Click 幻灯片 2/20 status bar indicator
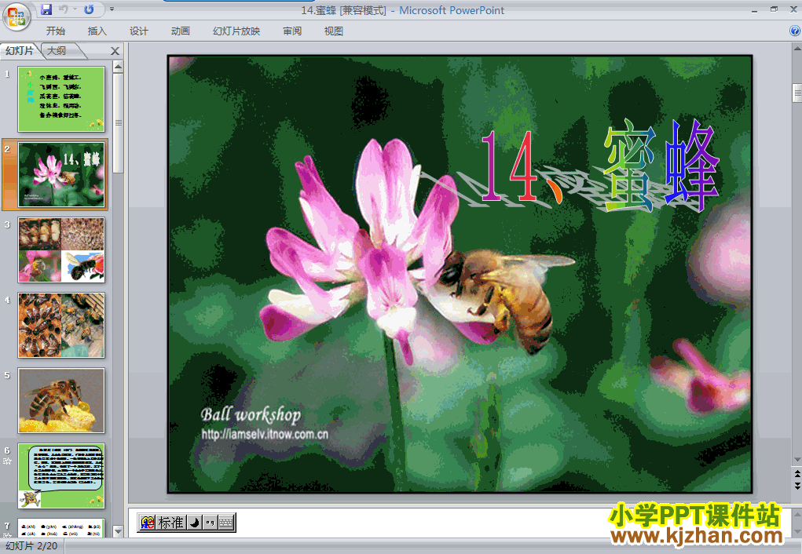 [31, 546]
